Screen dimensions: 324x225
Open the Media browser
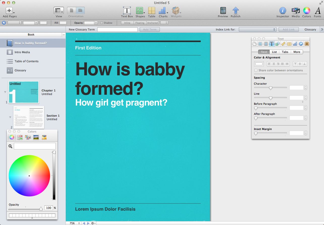(x=296, y=11)
